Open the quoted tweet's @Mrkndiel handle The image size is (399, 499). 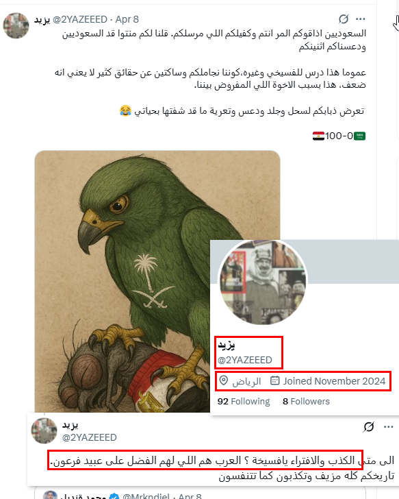(x=146, y=496)
